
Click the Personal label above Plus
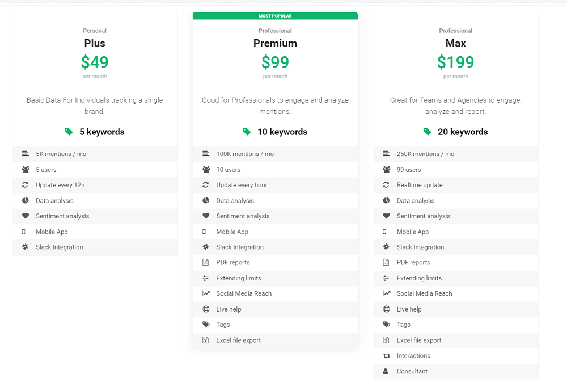95,31
